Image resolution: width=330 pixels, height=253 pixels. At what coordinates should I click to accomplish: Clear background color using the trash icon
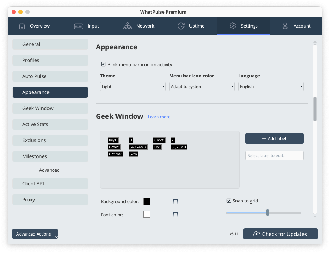[x=175, y=201]
